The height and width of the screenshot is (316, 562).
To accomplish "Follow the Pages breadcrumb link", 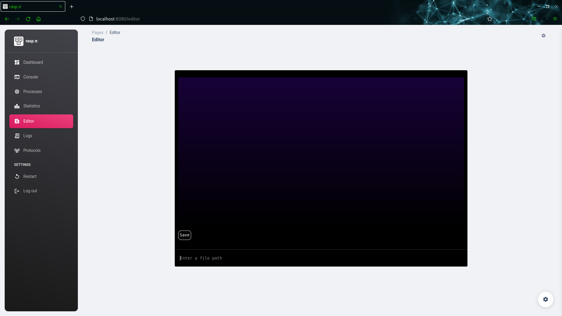I will click(x=97, y=32).
